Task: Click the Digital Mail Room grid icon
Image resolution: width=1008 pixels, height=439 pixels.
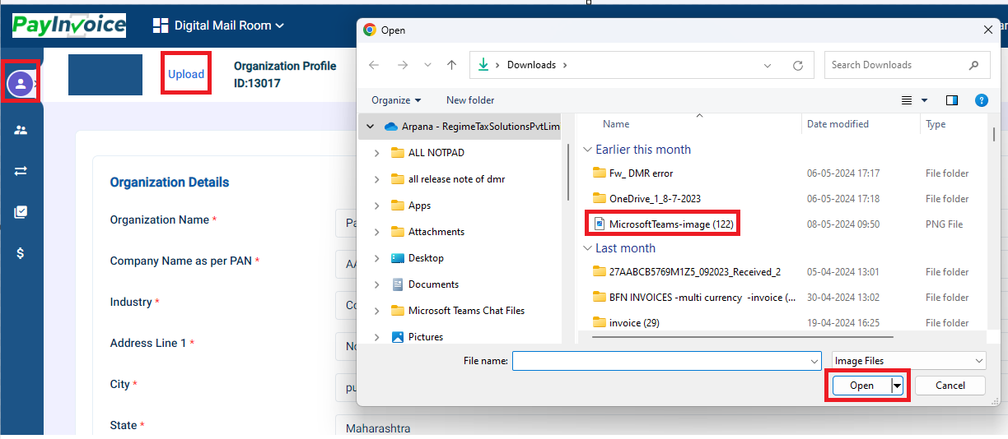Action: coord(161,25)
